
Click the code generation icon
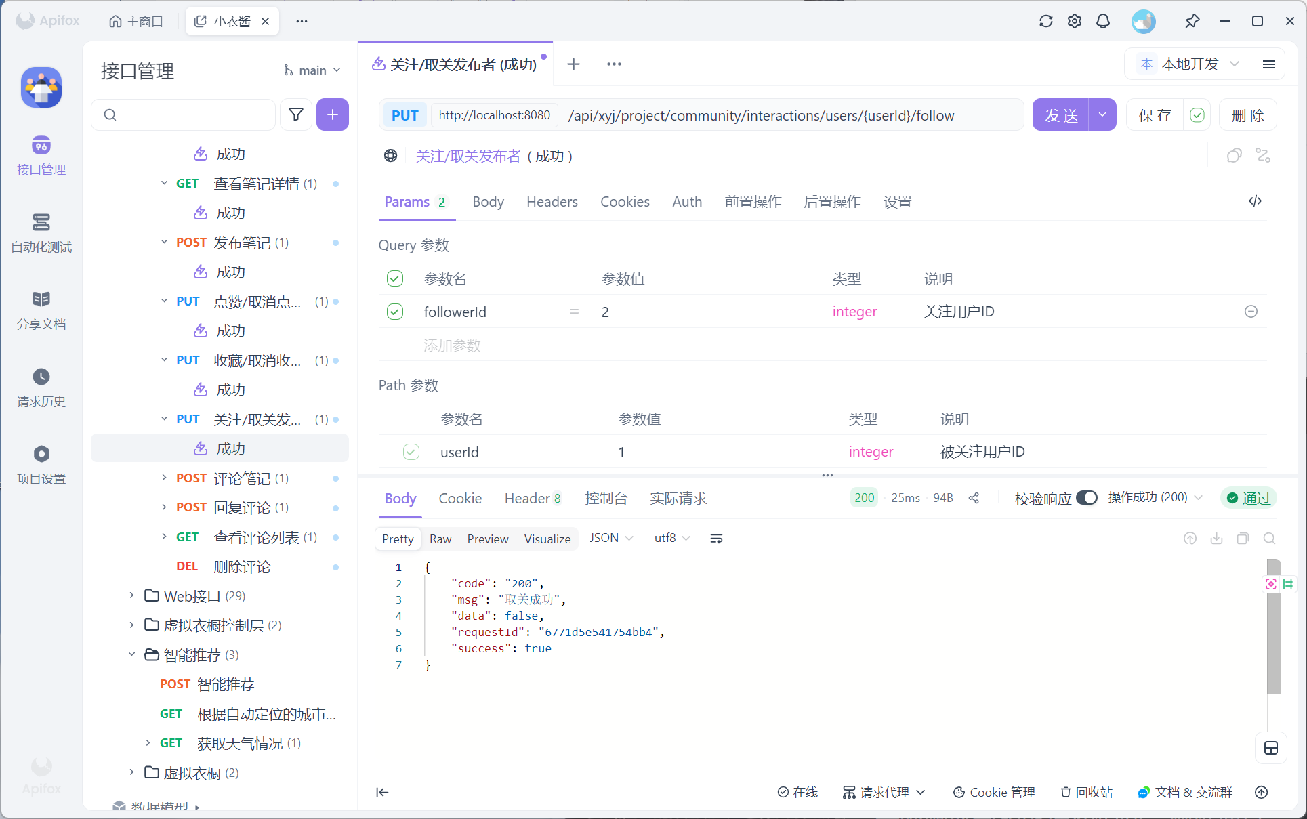(1255, 201)
